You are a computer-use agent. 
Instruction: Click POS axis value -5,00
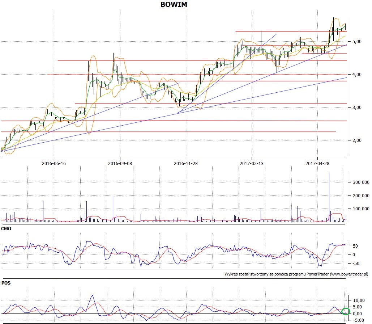pyautogui.click(x=358, y=320)
